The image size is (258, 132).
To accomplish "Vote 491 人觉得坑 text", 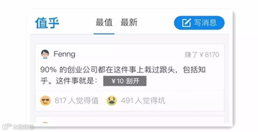I will [x=143, y=100].
